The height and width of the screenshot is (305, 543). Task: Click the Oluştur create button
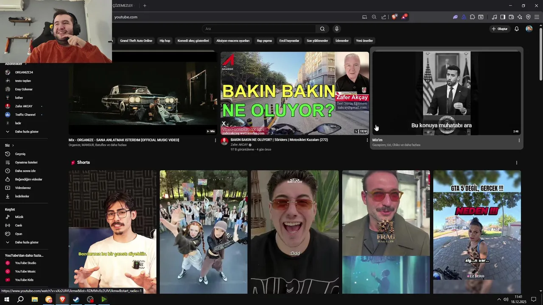pyautogui.click(x=500, y=29)
